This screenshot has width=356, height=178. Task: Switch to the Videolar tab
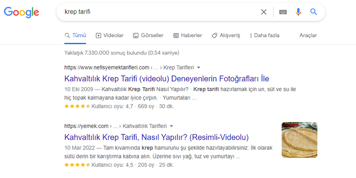coord(109,36)
